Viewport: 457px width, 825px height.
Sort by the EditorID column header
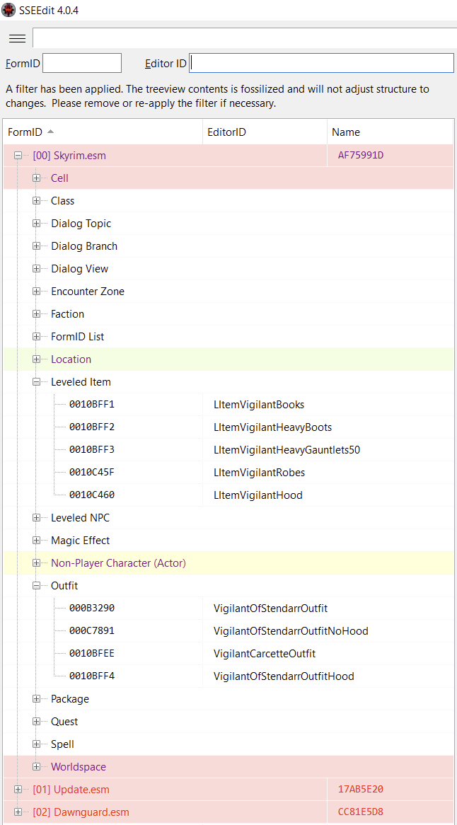click(x=265, y=132)
